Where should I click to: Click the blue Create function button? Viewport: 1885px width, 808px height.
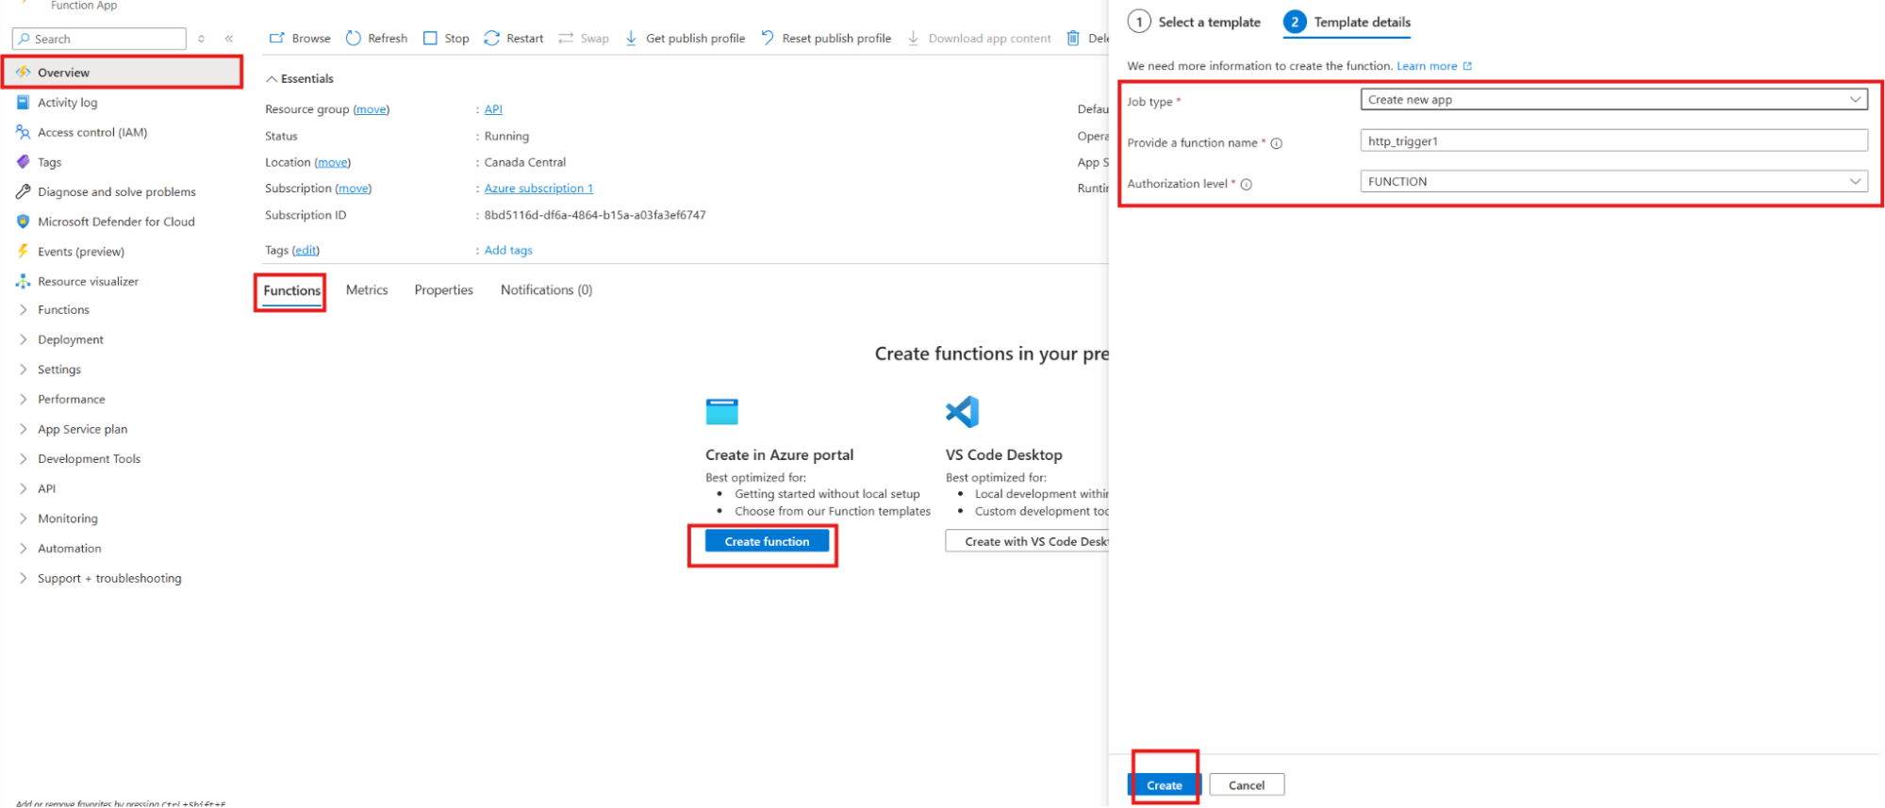(767, 542)
